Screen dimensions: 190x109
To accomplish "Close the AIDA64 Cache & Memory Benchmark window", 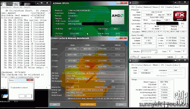I will tap(123, 38).
